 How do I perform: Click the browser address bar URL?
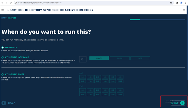click(x=40, y=3)
